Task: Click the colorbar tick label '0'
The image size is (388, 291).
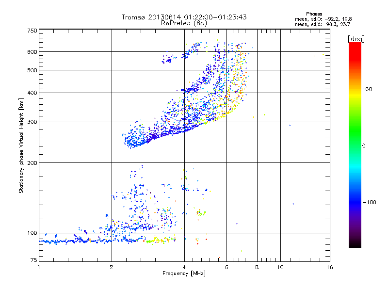Action: (x=364, y=146)
